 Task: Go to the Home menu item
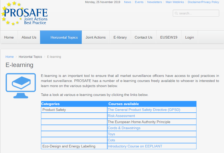point(9,37)
